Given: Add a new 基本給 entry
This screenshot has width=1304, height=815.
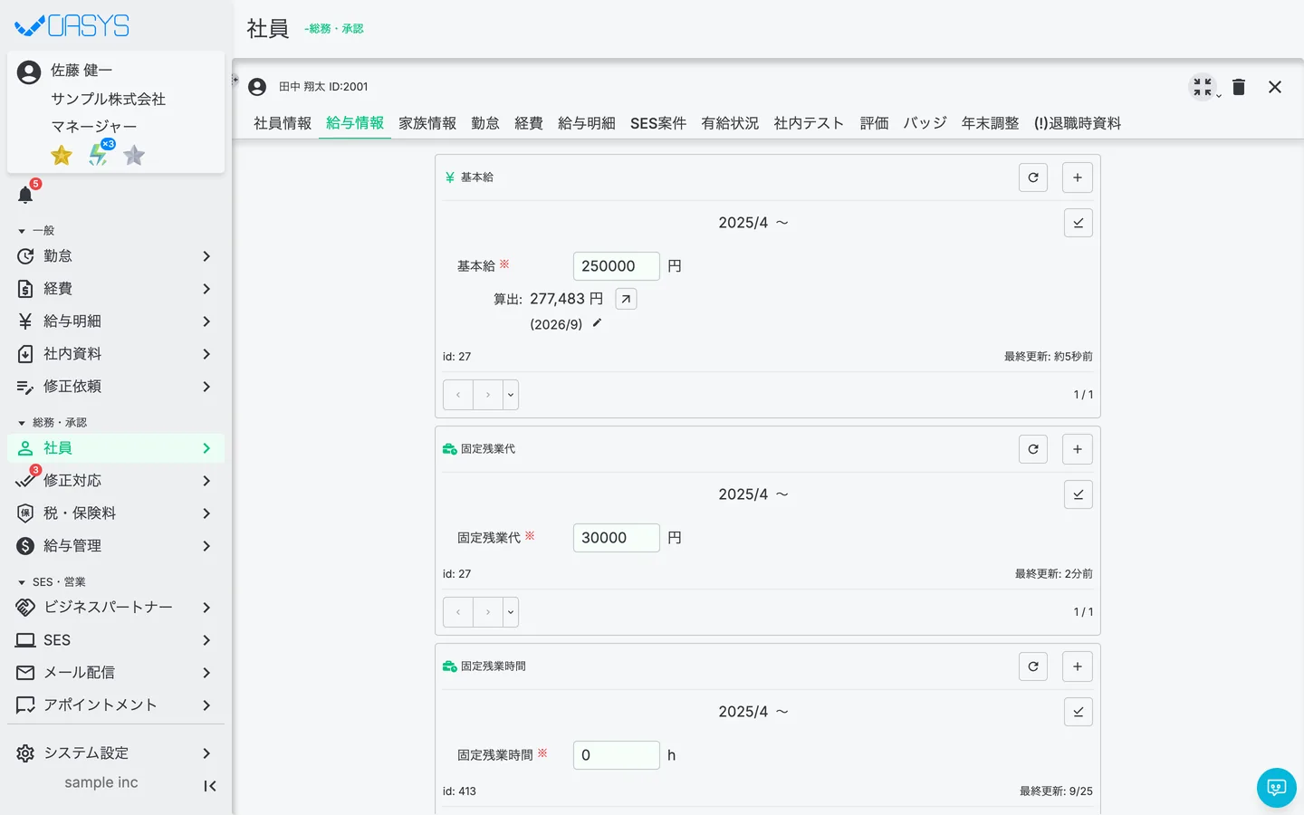Looking at the screenshot, I should (1078, 177).
